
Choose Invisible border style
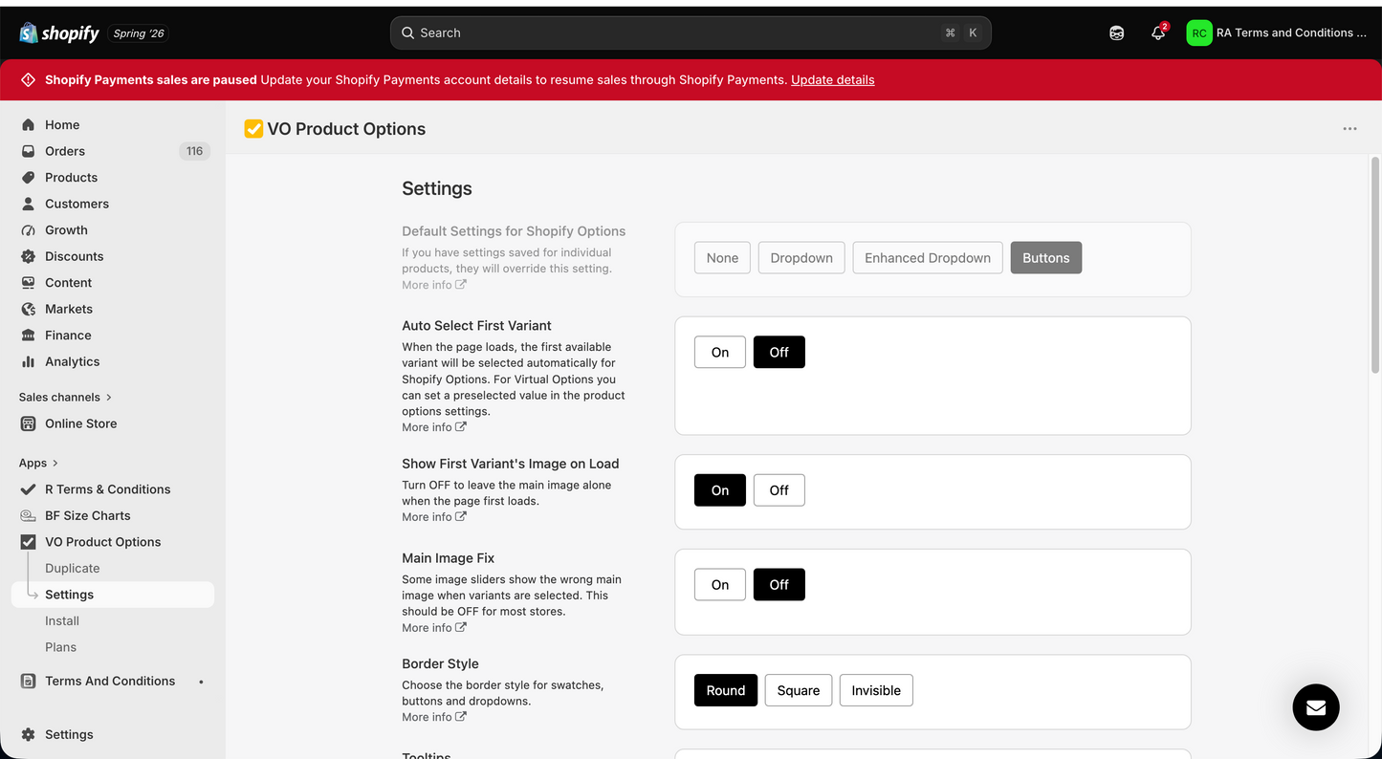click(876, 690)
